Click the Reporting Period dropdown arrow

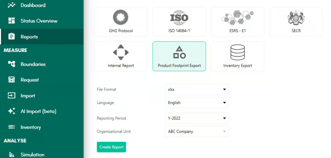pyautogui.click(x=224, y=118)
